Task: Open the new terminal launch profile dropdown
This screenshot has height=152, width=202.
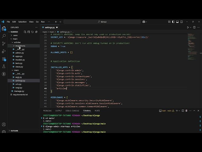Action: [179, 111]
